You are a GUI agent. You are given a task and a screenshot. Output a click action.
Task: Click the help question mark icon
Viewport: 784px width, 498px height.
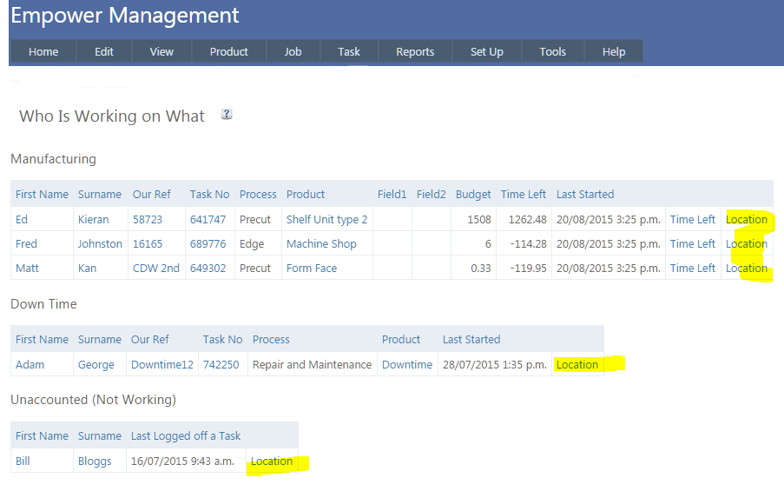coord(227,114)
